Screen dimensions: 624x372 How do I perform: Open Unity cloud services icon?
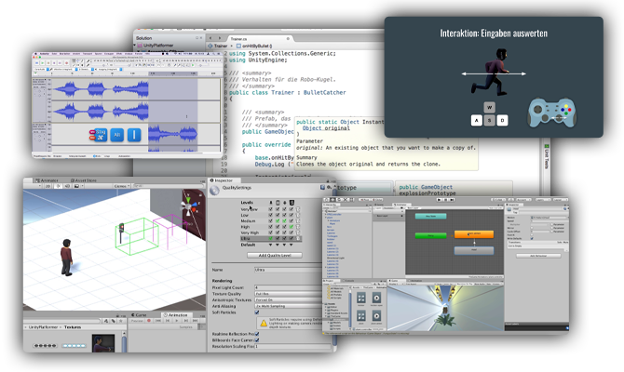[x=511, y=200]
